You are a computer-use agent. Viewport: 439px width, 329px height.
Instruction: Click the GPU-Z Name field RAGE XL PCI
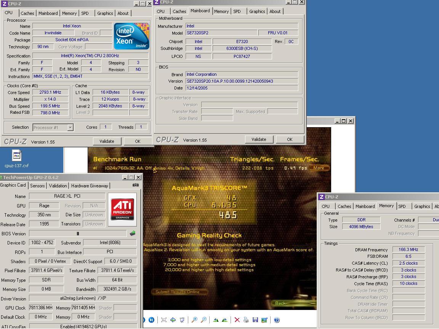[x=67, y=196]
